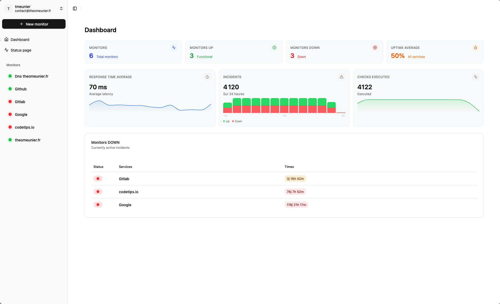Click red status dot beside Gitlab in sidebar
500x304 pixels.
tap(10, 102)
